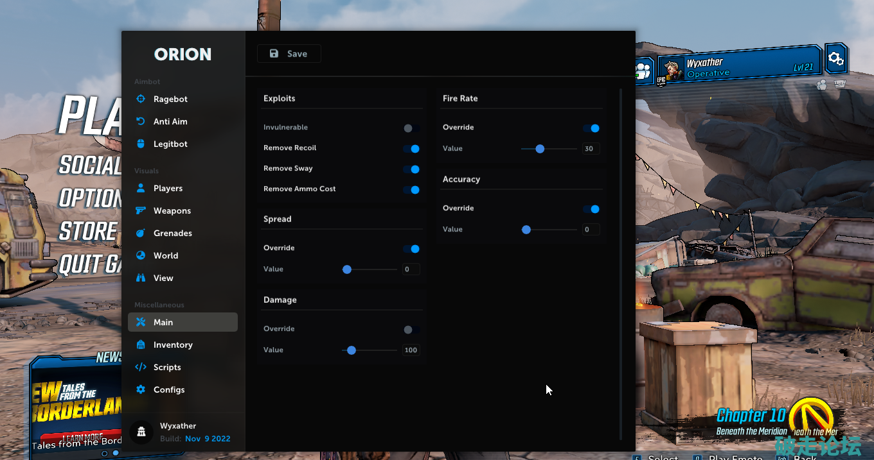Click the Save button
The image size is (874, 460).
(289, 54)
